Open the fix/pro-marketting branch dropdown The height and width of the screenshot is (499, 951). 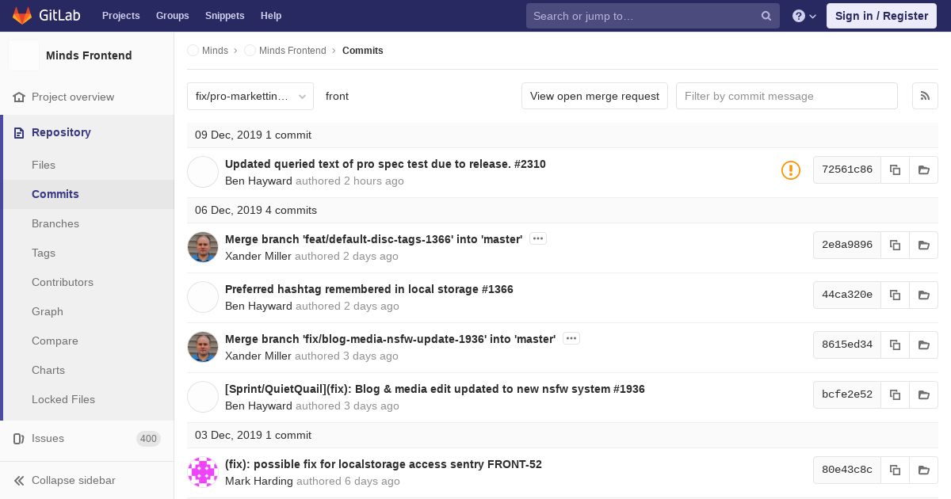tap(250, 96)
